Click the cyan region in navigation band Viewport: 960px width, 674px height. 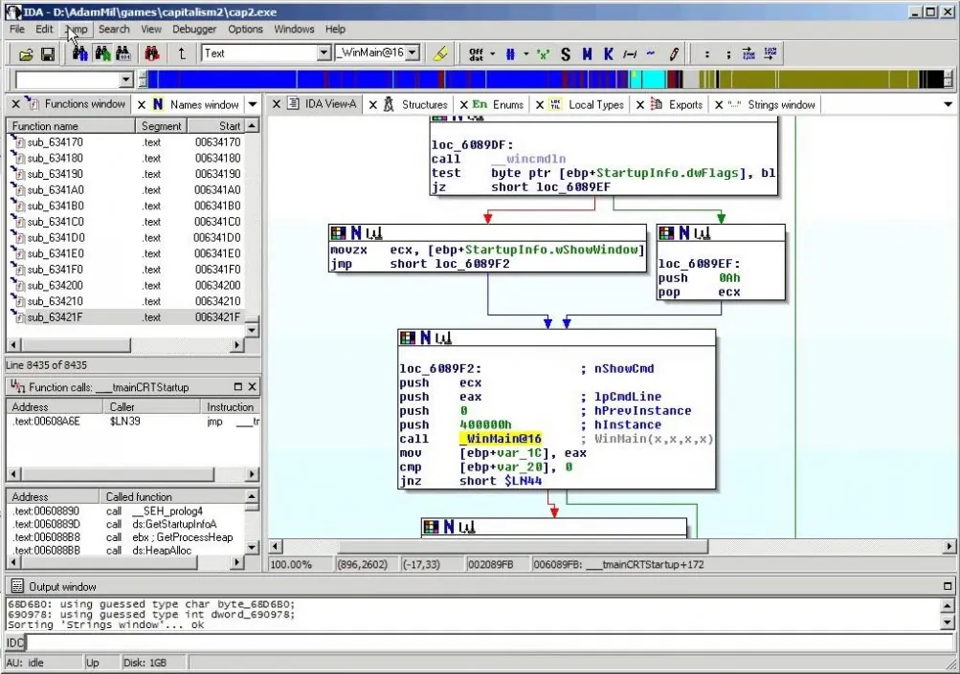pos(648,79)
